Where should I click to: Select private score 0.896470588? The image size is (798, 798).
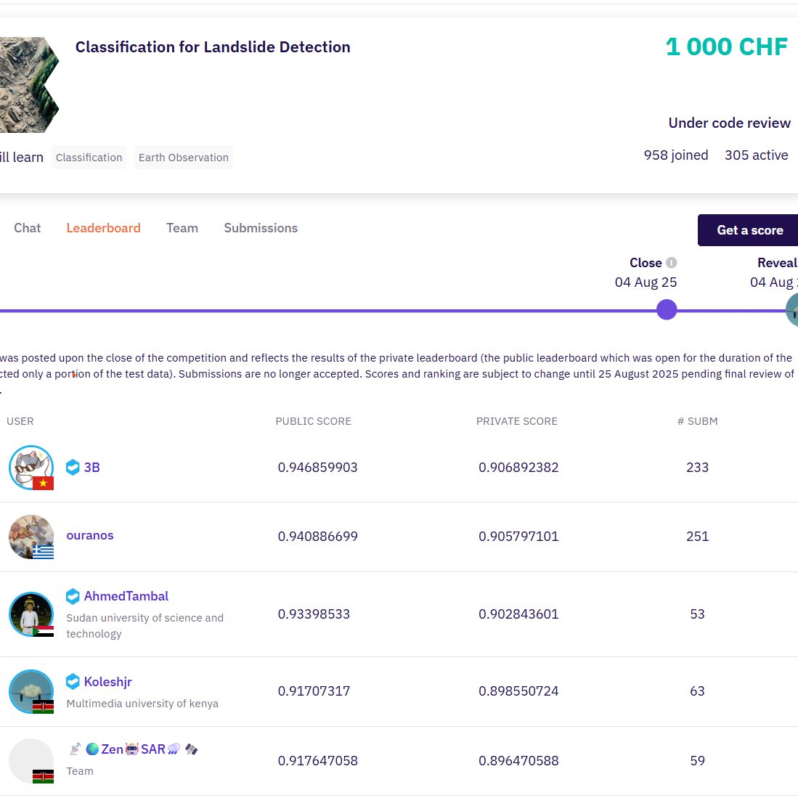[x=518, y=761]
